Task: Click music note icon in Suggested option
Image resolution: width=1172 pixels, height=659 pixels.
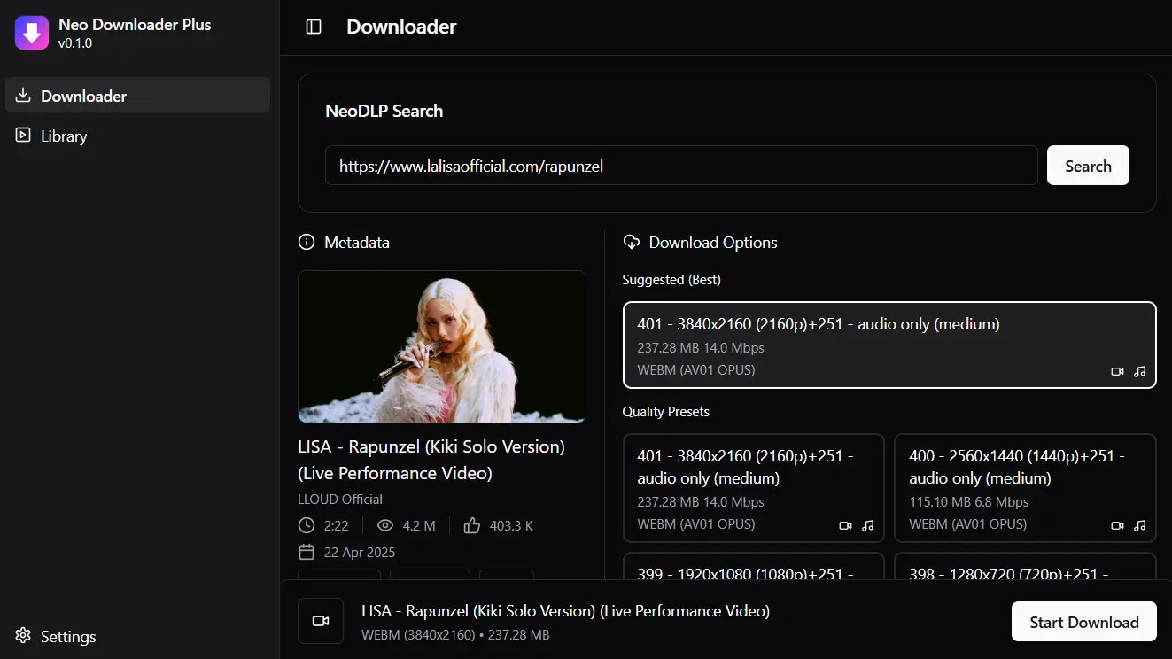Action: tap(1140, 371)
